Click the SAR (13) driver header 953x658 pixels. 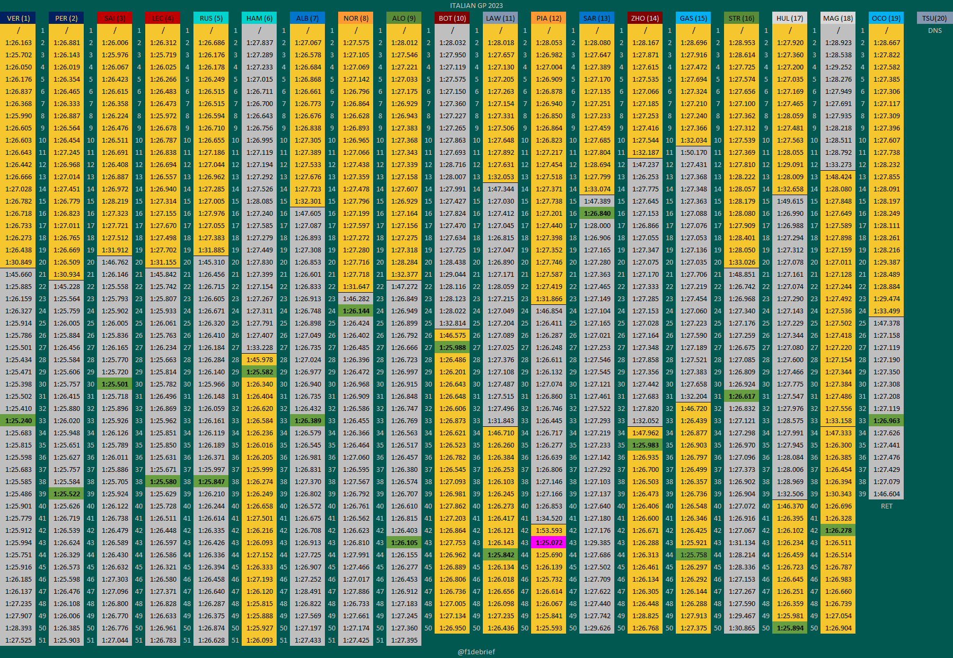pos(597,18)
